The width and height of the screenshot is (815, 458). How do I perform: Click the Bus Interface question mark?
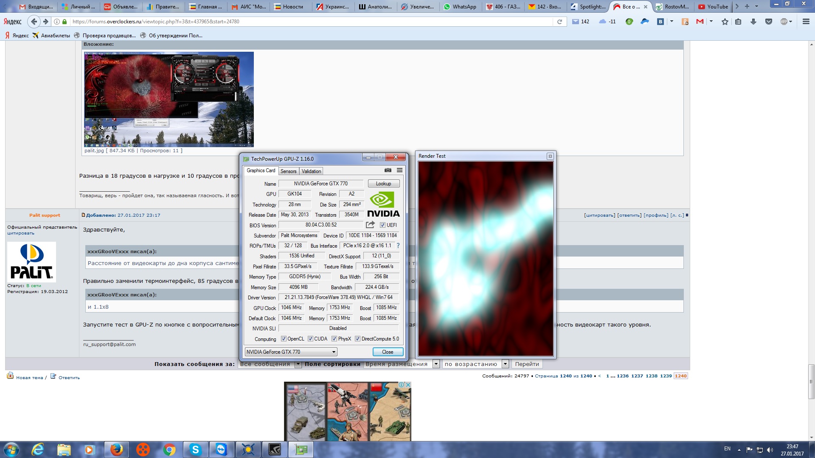click(x=398, y=246)
